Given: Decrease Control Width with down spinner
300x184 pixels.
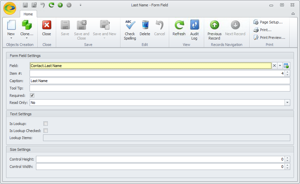Looking at the screenshot, I should [287, 168].
